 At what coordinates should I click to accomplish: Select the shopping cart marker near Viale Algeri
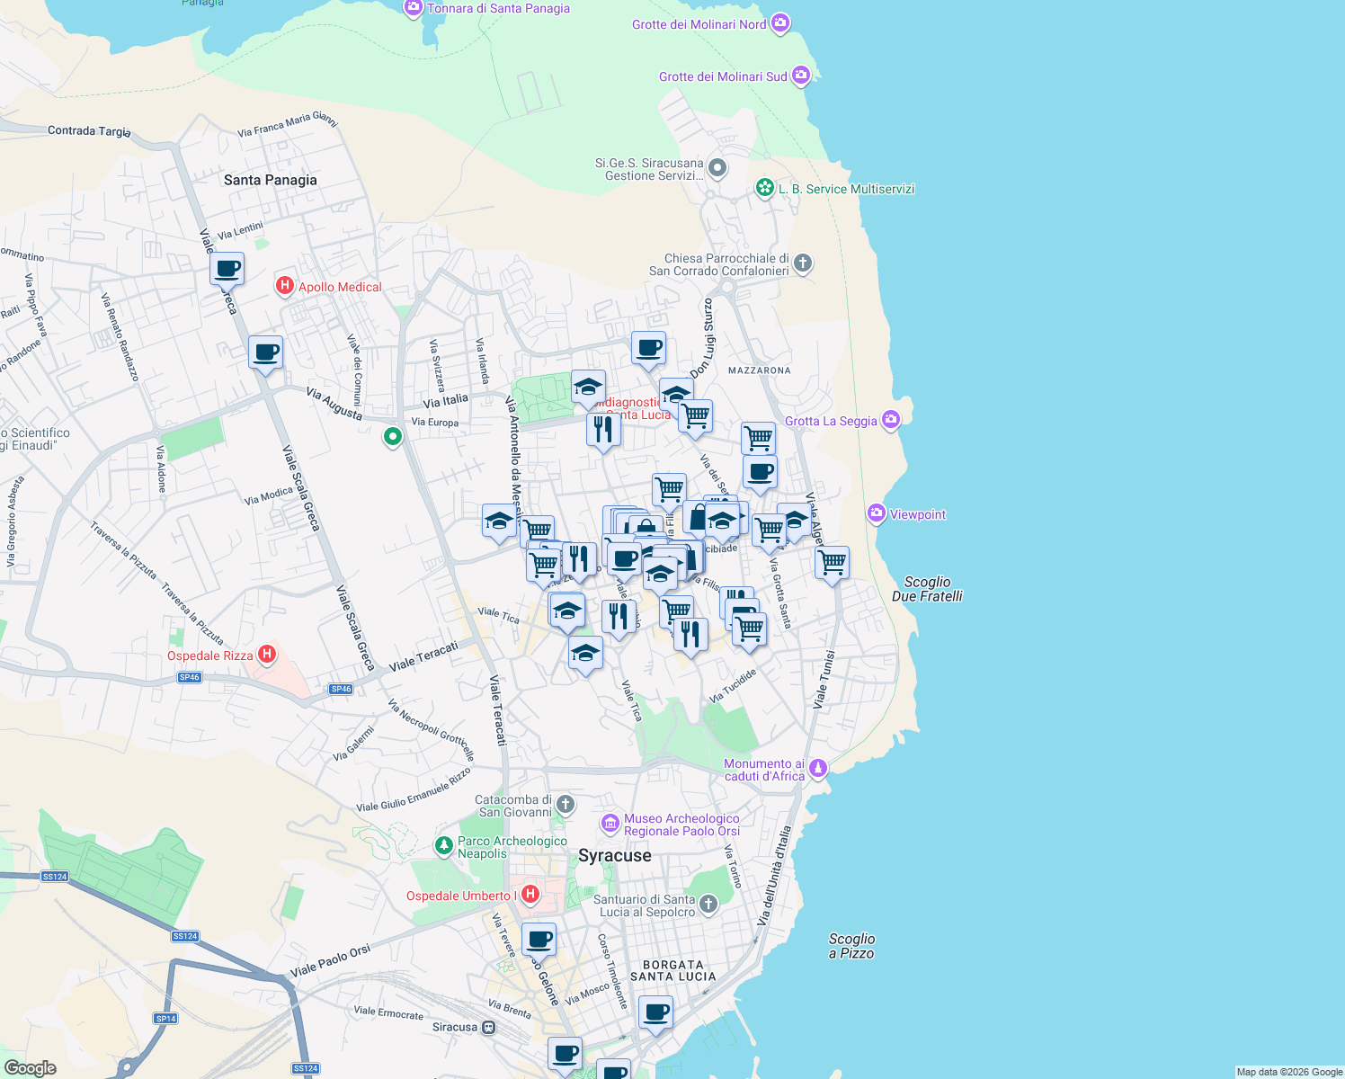(x=832, y=563)
